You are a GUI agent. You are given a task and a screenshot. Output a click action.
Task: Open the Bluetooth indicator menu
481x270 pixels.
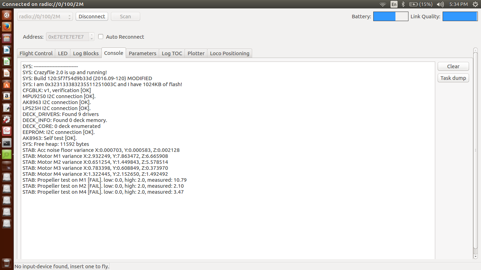click(x=404, y=4)
